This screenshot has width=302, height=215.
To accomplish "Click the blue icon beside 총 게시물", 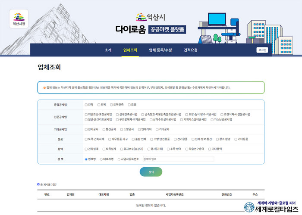I will click(38, 184).
